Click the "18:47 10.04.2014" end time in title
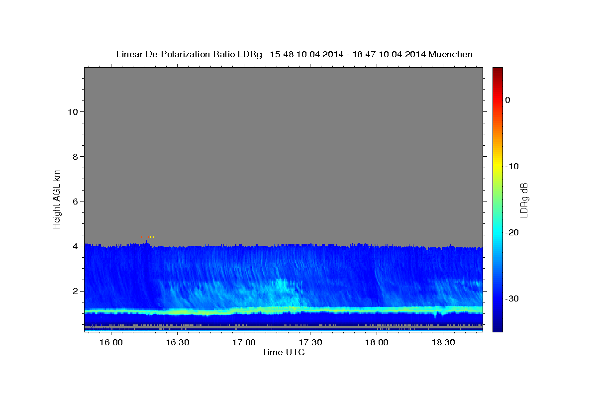 [389, 54]
